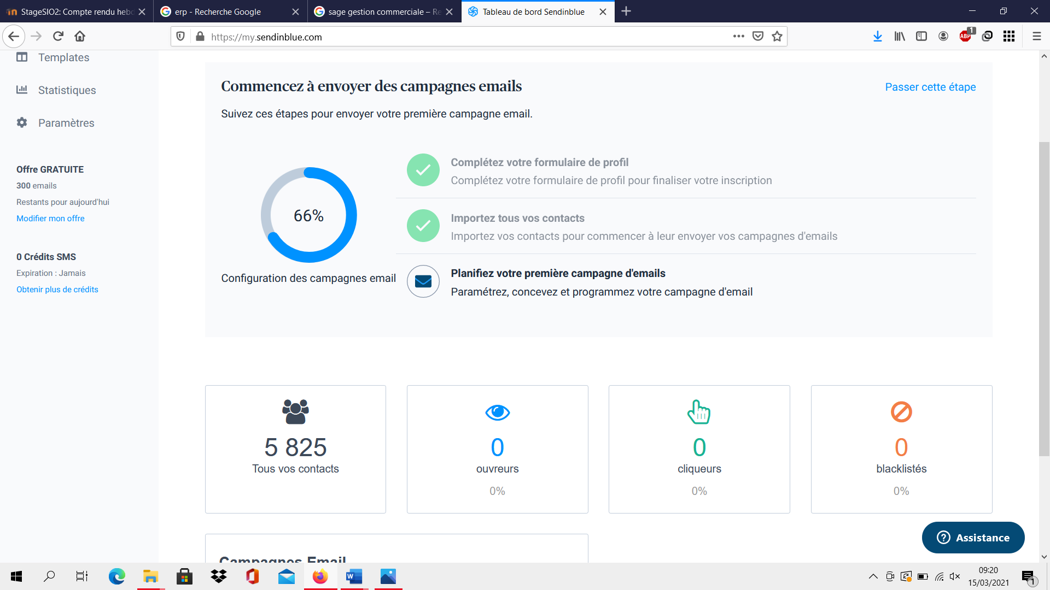Click the green hand cliqueurs icon

(x=699, y=412)
